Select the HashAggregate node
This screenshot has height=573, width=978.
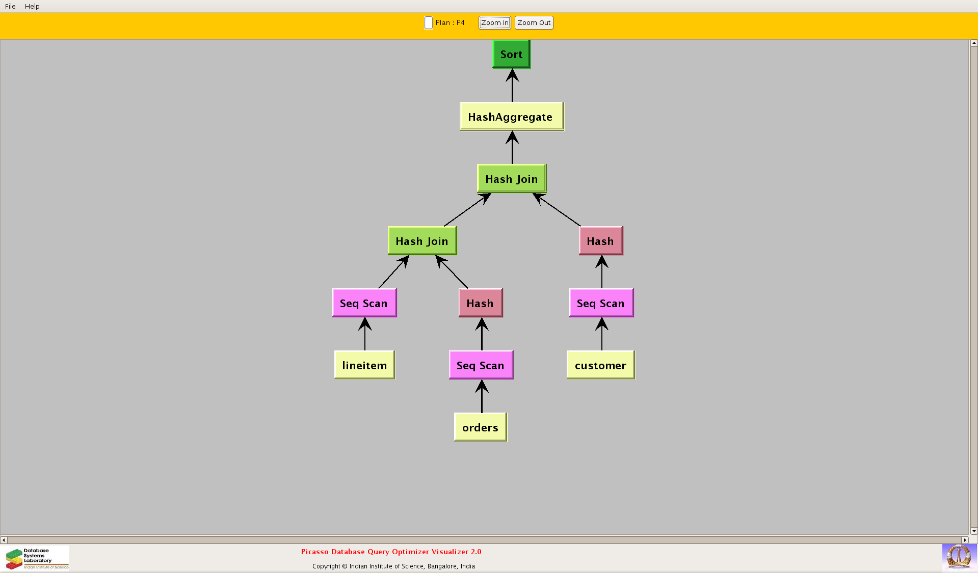coord(511,117)
